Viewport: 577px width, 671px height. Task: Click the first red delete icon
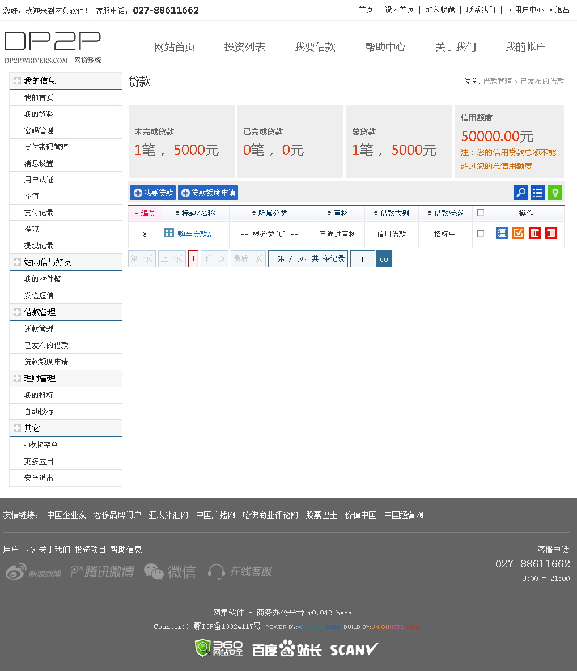coord(534,233)
